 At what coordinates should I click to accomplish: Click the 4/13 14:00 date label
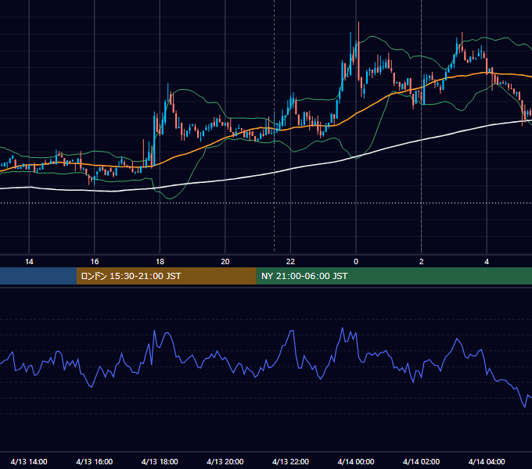(x=29, y=461)
